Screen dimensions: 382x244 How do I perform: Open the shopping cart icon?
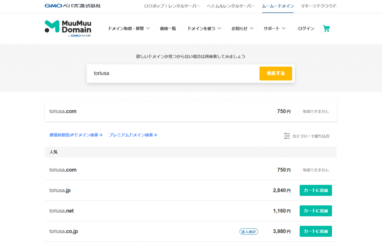(x=326, y=28)
